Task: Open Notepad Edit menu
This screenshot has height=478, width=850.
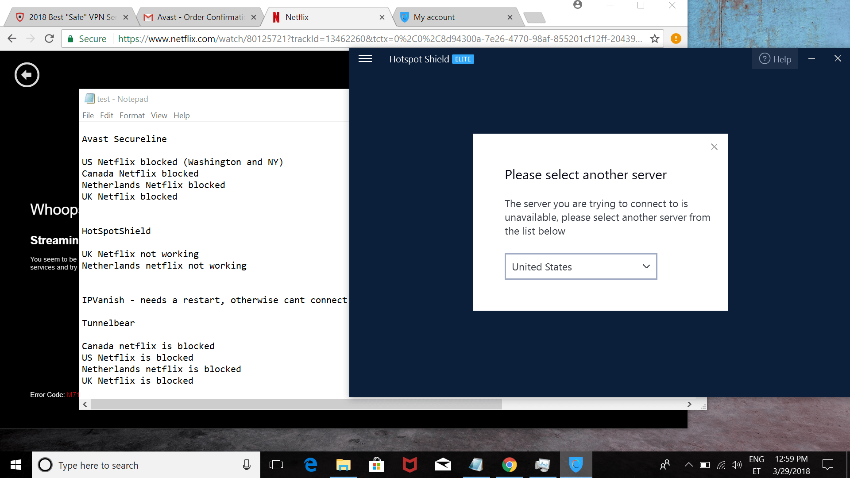Action: point(107,116)
